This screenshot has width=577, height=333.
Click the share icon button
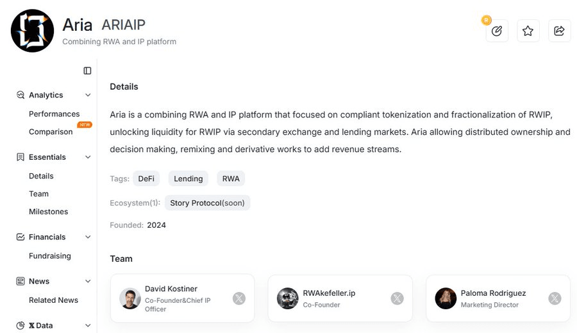click(x=559, y=31)
